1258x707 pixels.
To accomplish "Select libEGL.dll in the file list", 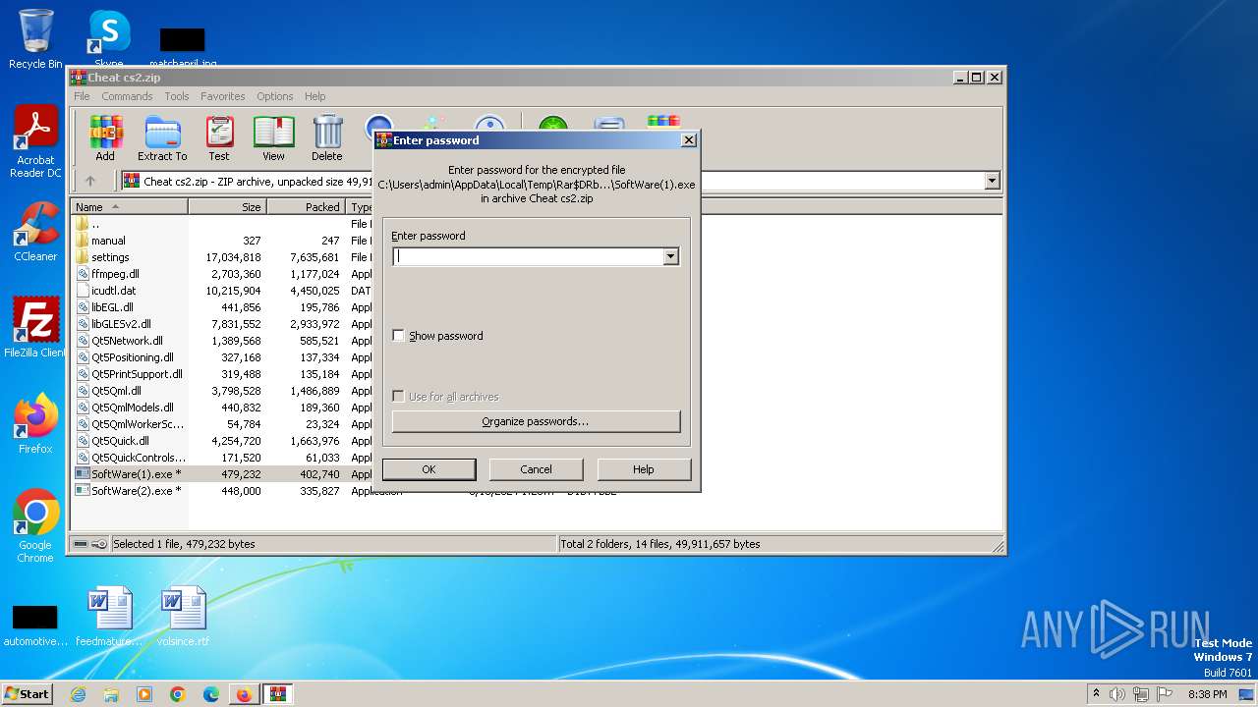I will 112,307.
